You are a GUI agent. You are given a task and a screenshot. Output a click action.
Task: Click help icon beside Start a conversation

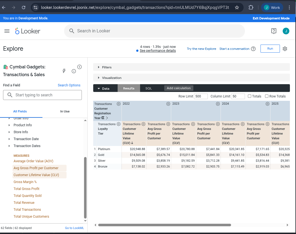[x=253, y=49]
